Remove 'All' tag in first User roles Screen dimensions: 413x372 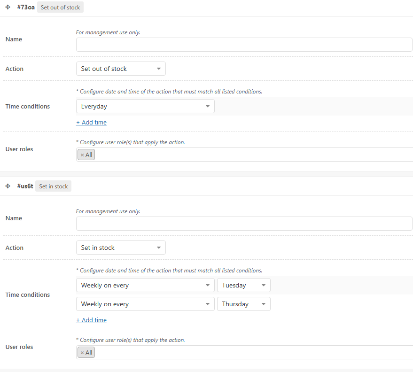(82, 155)
